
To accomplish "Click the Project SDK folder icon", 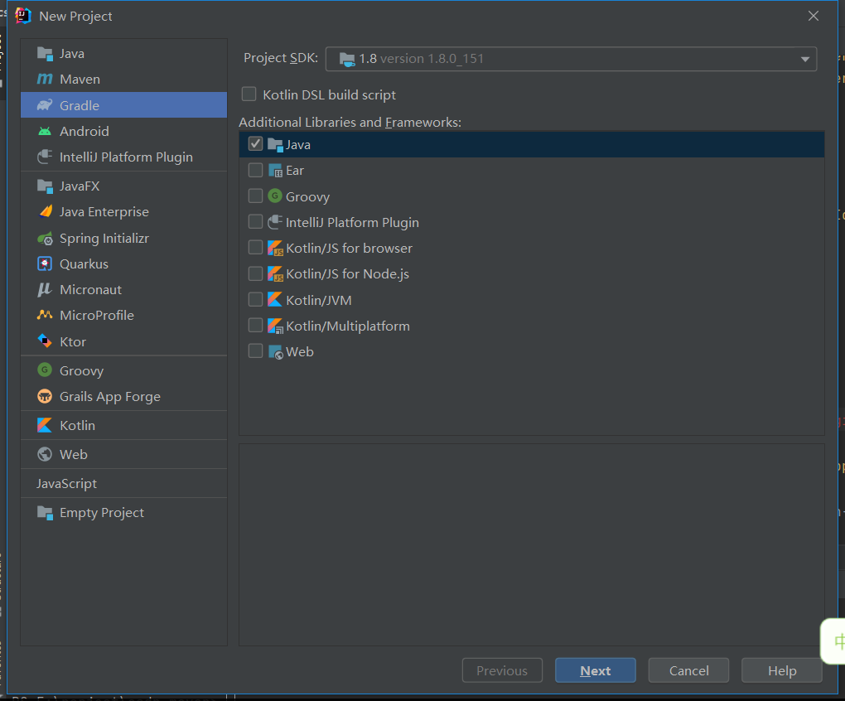I will 347,60.
